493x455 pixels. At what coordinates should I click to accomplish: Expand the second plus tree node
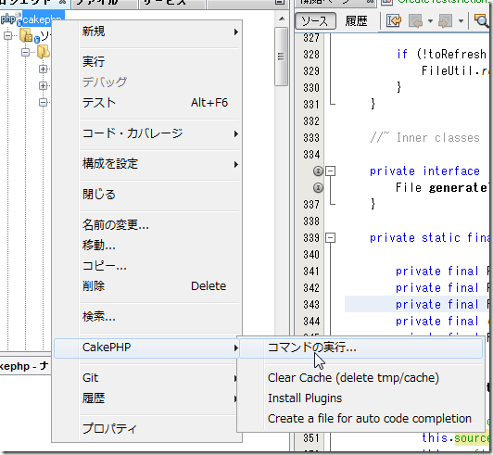(x=43, y=85)
